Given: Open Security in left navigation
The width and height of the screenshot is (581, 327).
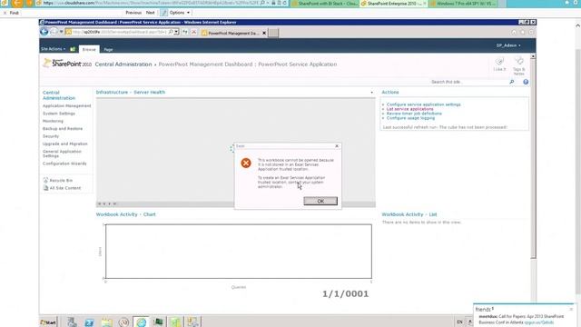Looking at the screenshot, I should [x=51, y=136].
